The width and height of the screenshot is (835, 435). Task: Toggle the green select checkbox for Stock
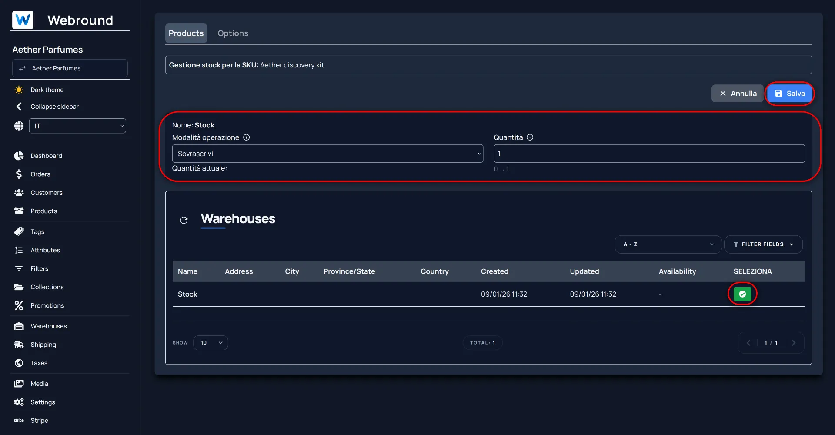tap(742, 294)
